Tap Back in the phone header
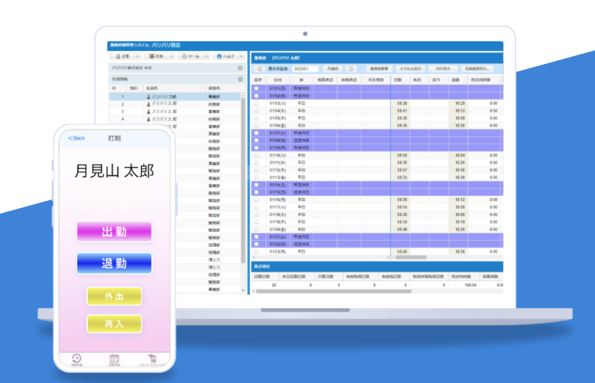595x383 pixels. [x=77, y=138]
